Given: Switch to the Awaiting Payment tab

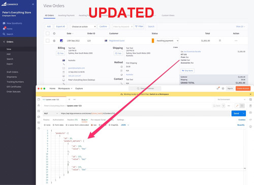Looking at the screenshot, I should pyautogui.click(x=66, y=15).
